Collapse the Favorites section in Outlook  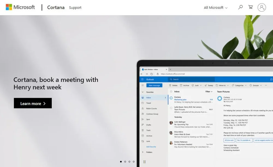143,92
